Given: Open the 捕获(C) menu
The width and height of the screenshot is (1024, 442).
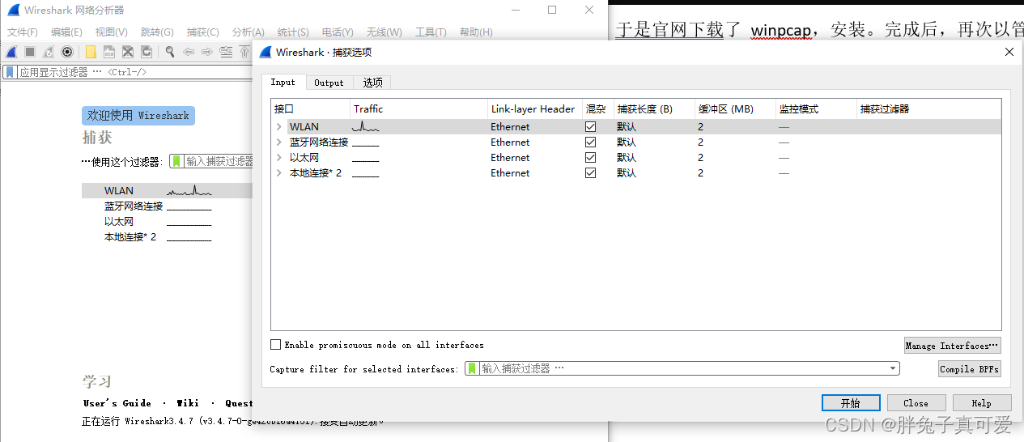Looking at the screenshot, I should (x=202, y=32).
